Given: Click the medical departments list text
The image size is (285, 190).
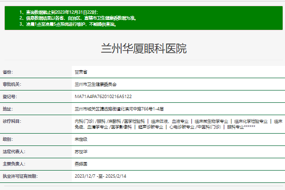Looking at the screenshot, I should (x=179, y=124).
